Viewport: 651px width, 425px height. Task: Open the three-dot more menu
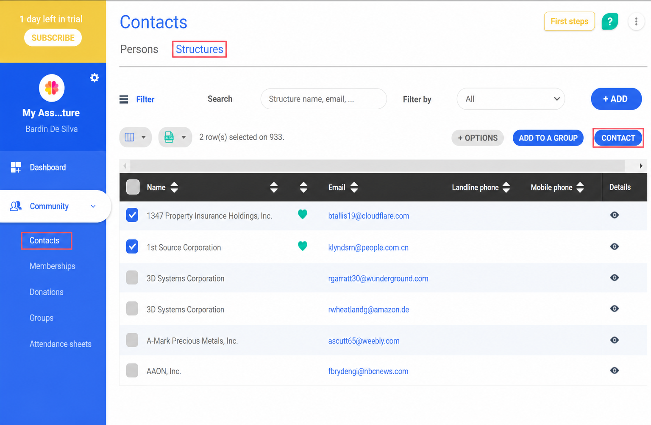click(x=636, y=21)
